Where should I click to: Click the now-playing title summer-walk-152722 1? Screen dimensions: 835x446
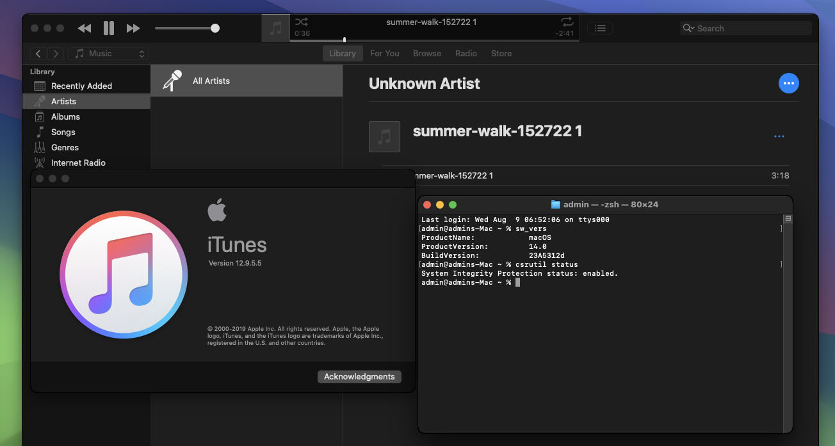pos(432,22)
